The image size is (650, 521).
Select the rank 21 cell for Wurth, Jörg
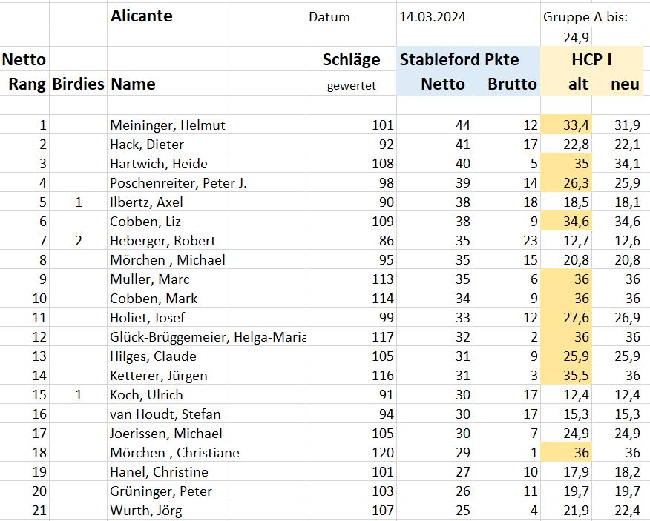coord(39,510)
